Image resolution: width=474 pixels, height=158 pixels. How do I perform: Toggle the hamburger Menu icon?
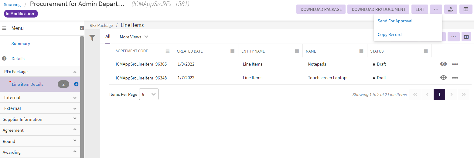tap(5, 28)
